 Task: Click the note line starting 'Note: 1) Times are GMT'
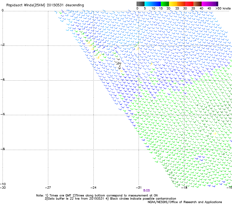coord(97,196)
